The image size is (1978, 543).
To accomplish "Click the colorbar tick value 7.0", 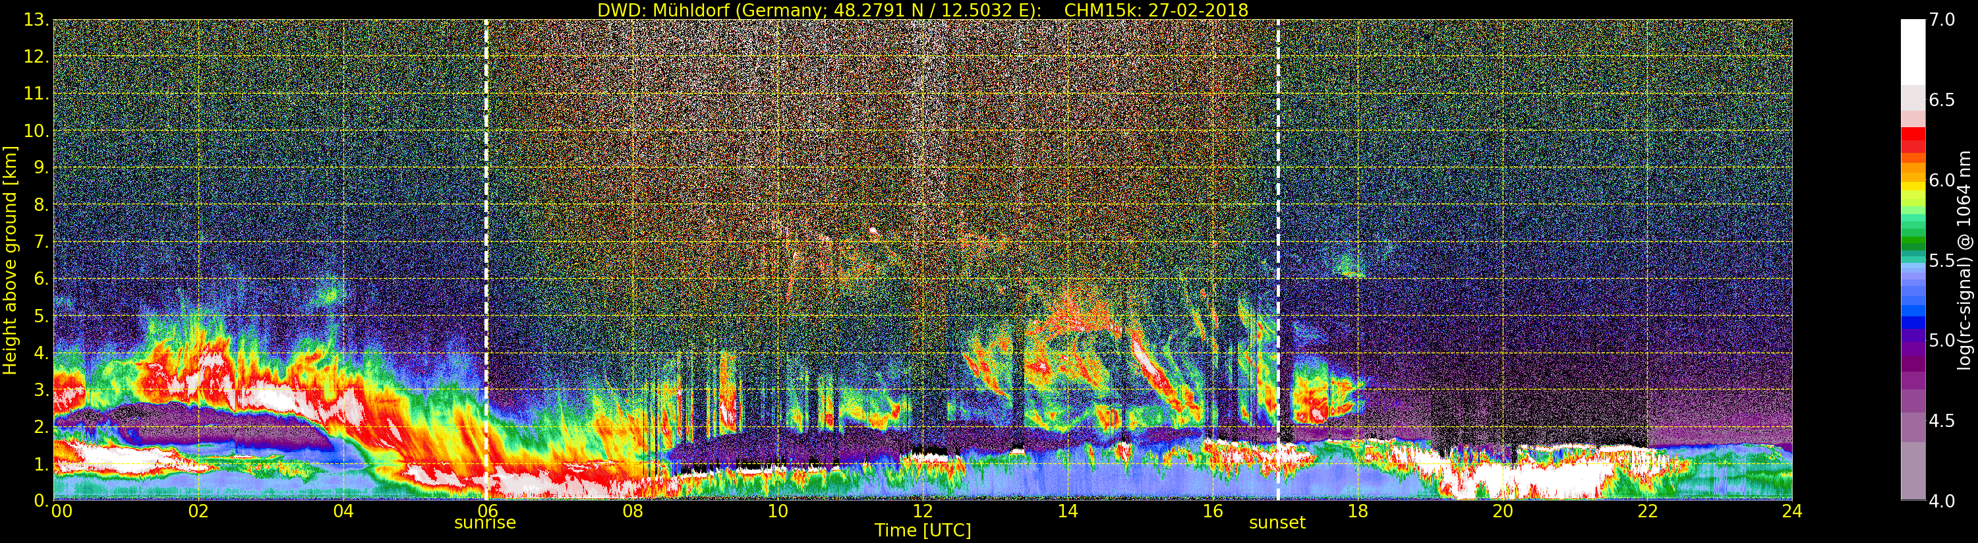I will coord(1942,20).
